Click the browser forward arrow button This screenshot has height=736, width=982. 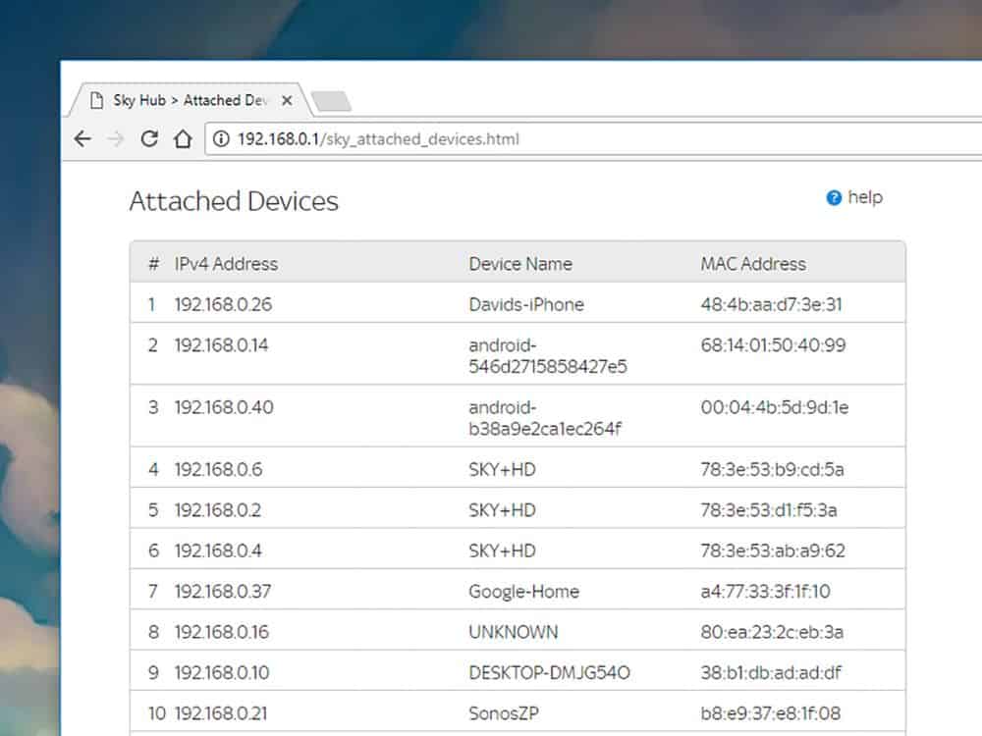coord(116,139)
